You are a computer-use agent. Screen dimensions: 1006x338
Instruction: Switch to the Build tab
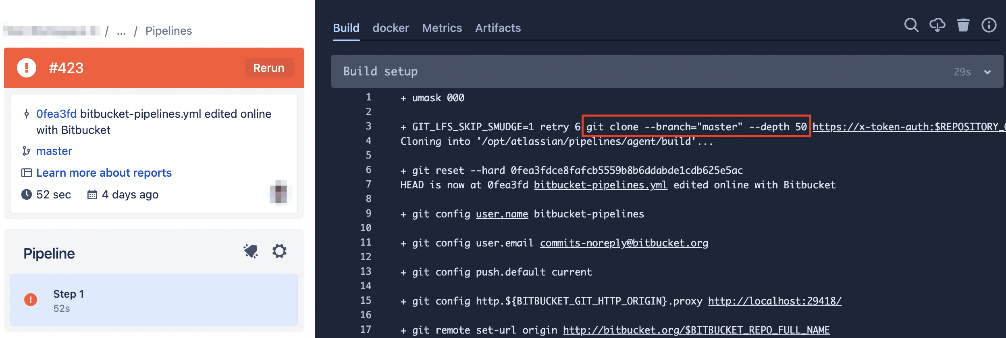tap(346, 28)
